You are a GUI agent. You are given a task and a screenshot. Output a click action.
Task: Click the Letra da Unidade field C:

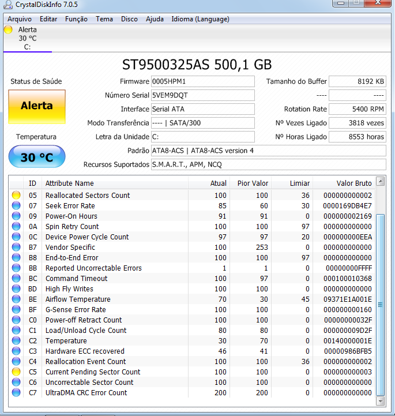[203, 137]
